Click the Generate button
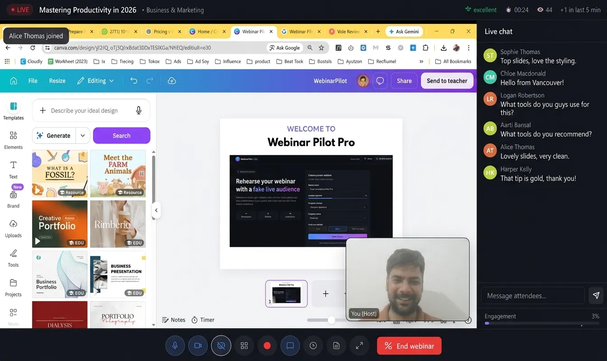This screenshot has height=361, width=607. (x=54, y=135)
